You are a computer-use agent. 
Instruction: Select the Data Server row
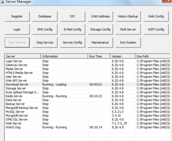88,100
